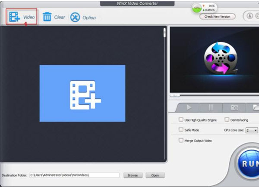
Task: Click the Video add-file icon
Action: coord(15,17)
